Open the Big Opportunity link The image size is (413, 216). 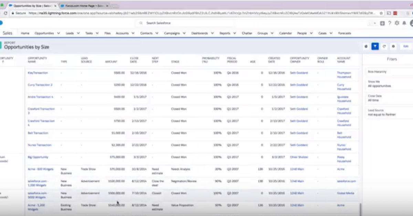tap(37, 157)
